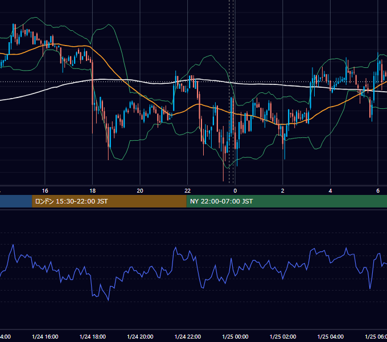Click the 1/25 00:00 time label
387x342 pixels.
(235, 336)
